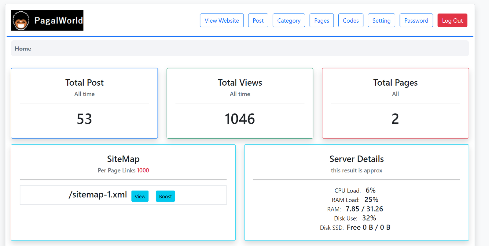Click the /sitemap-1.xml text

tap(98, 195)
